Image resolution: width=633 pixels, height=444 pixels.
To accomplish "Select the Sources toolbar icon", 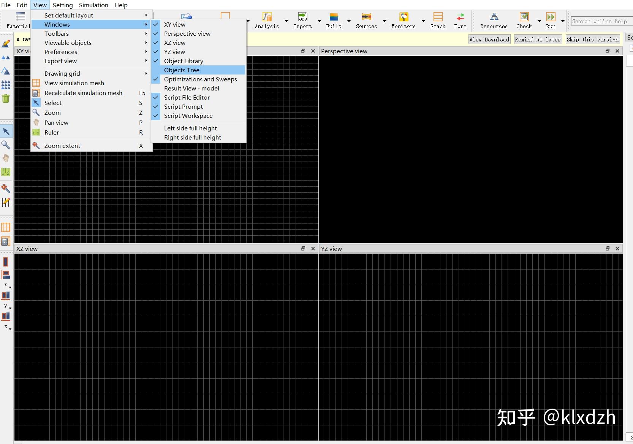I will pyautogui.click(x=366, y=21).
